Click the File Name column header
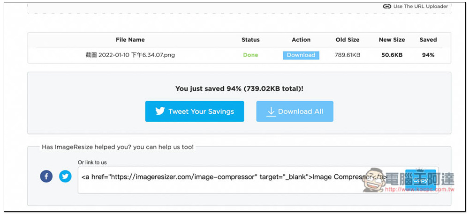469x214 pixels. click(x=130, y=40)
